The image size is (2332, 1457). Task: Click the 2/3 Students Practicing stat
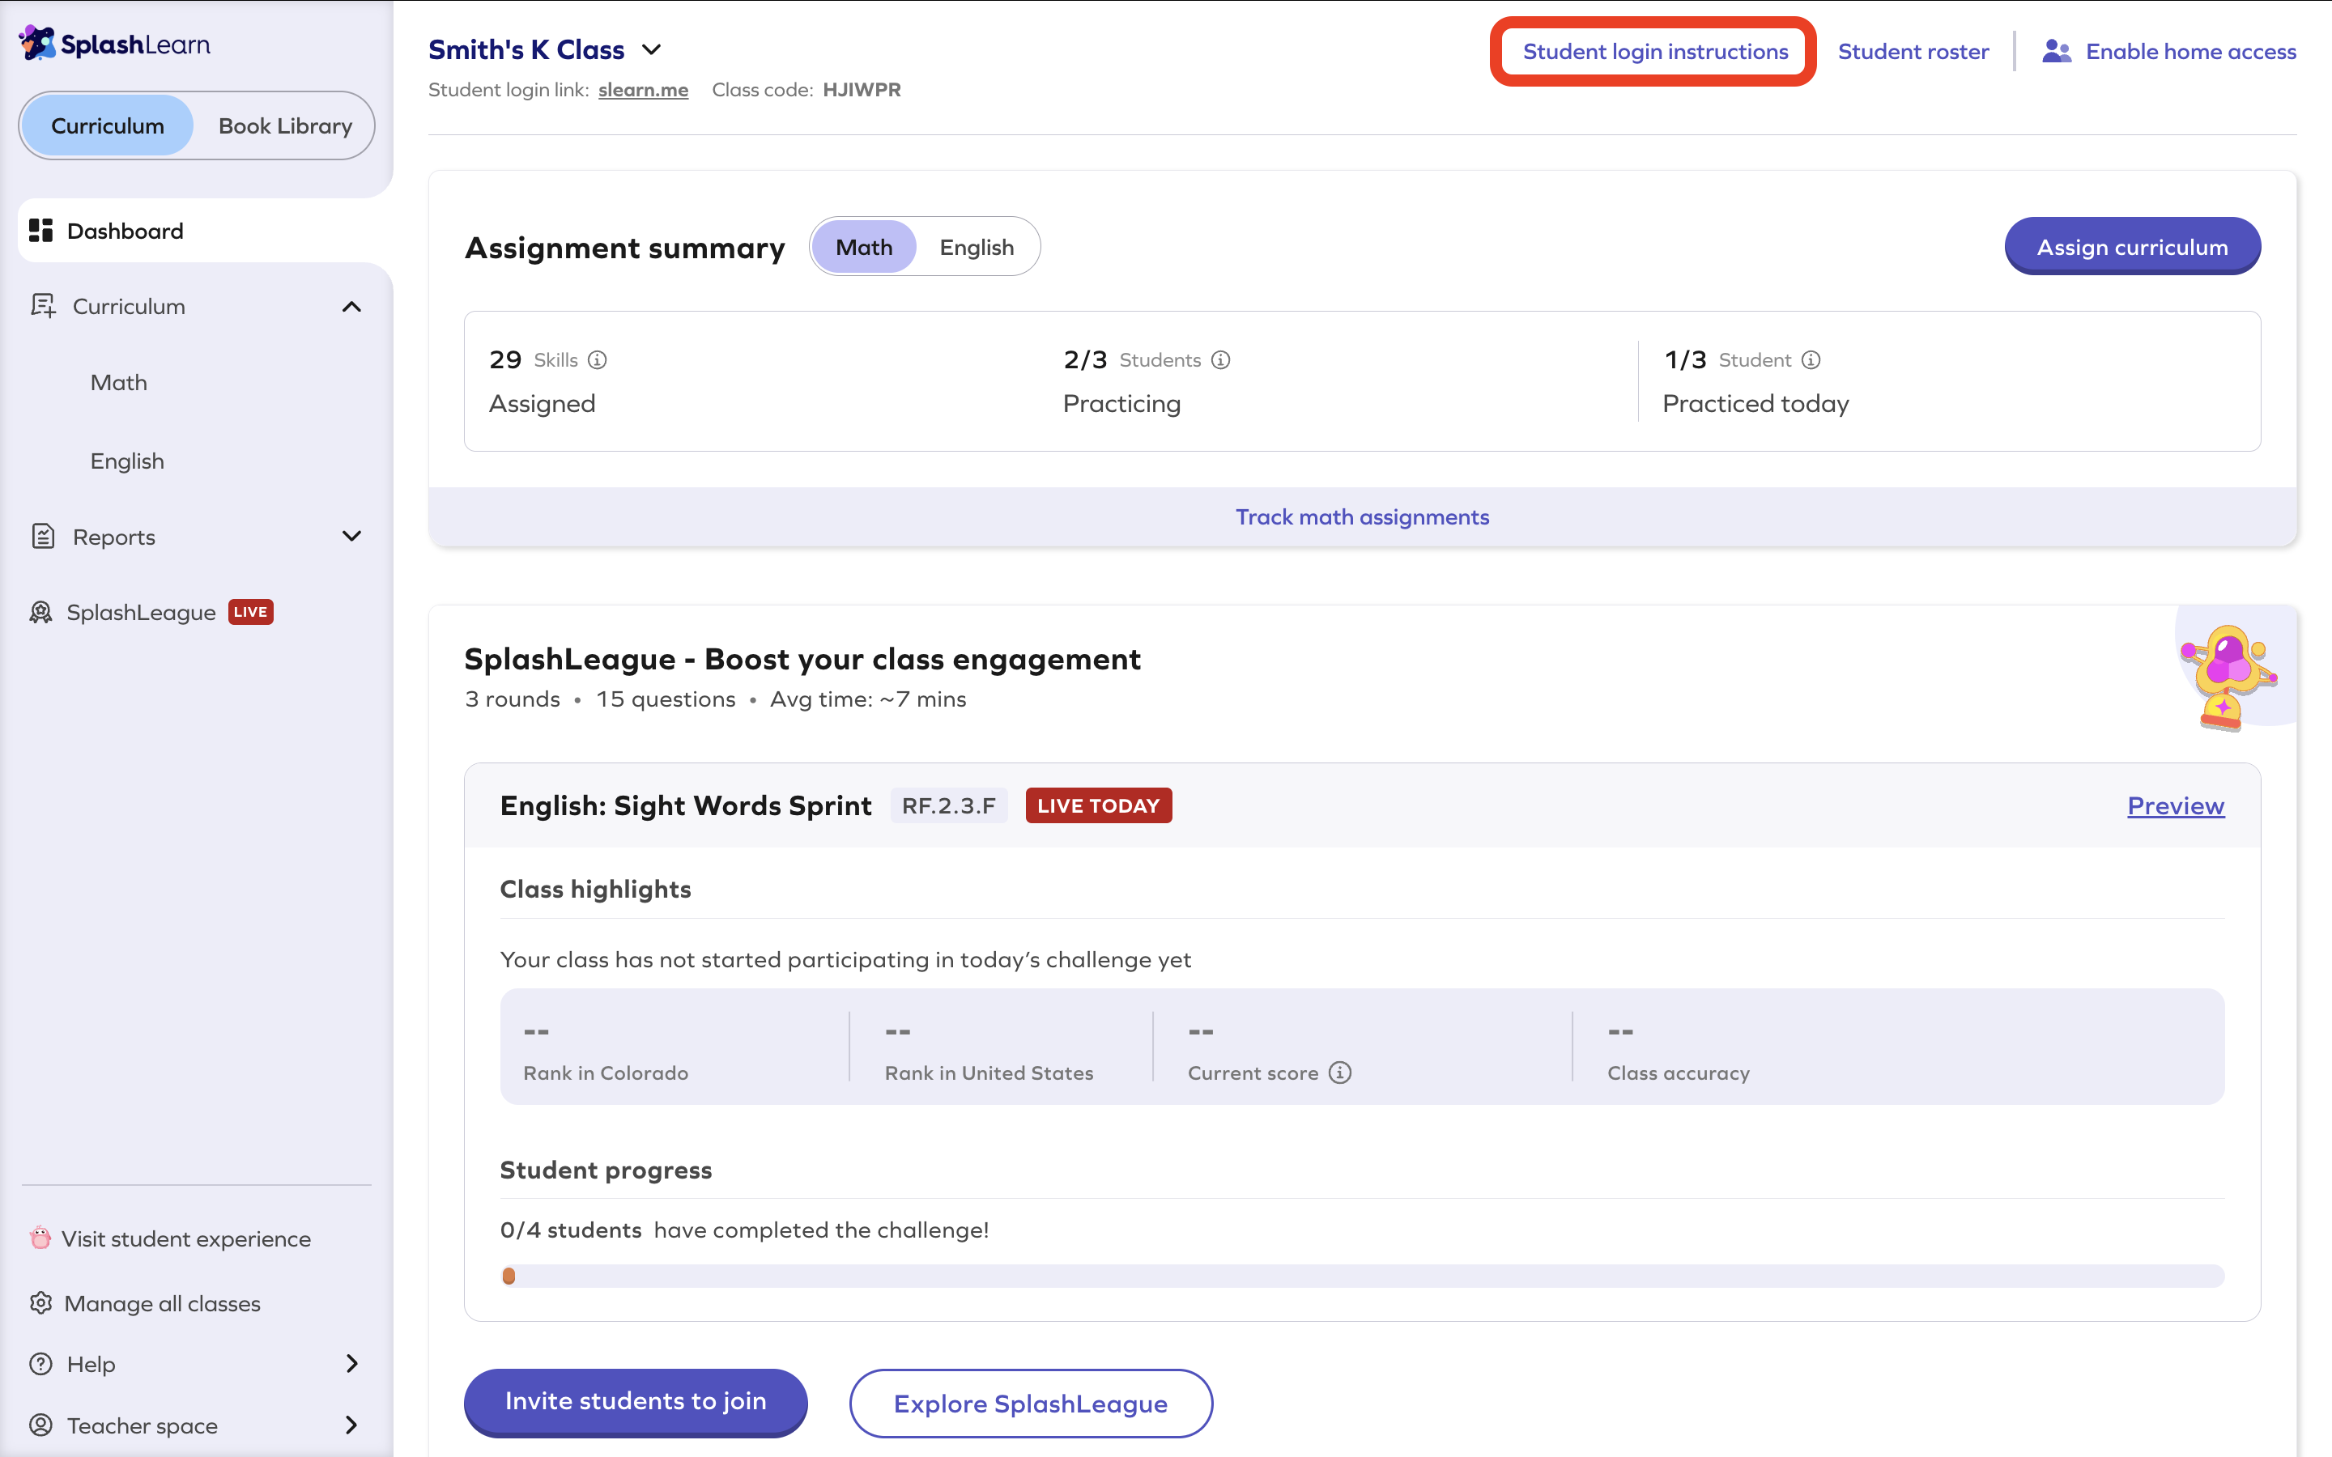point(1147,381)
